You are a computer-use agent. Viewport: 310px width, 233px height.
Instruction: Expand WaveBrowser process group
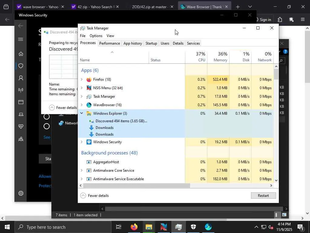point(82,105)
